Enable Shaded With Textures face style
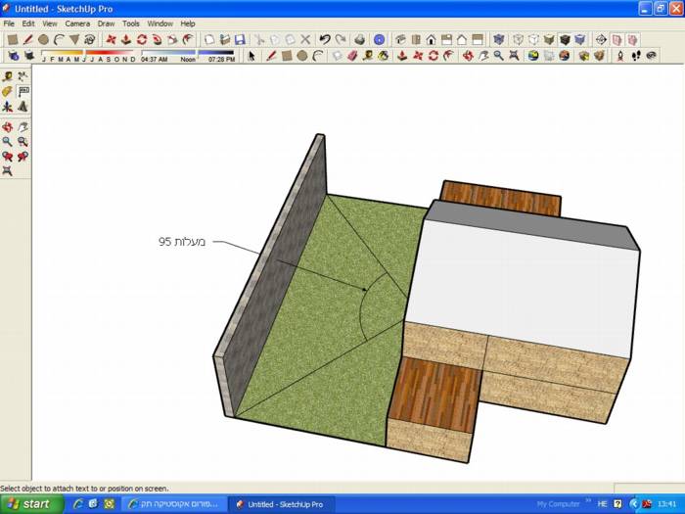This screenshot has width=685, height=514. [x=565, y=40]
